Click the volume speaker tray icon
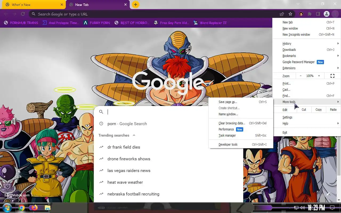The width and height of the screenshot is (341, 213). [302, 208]
